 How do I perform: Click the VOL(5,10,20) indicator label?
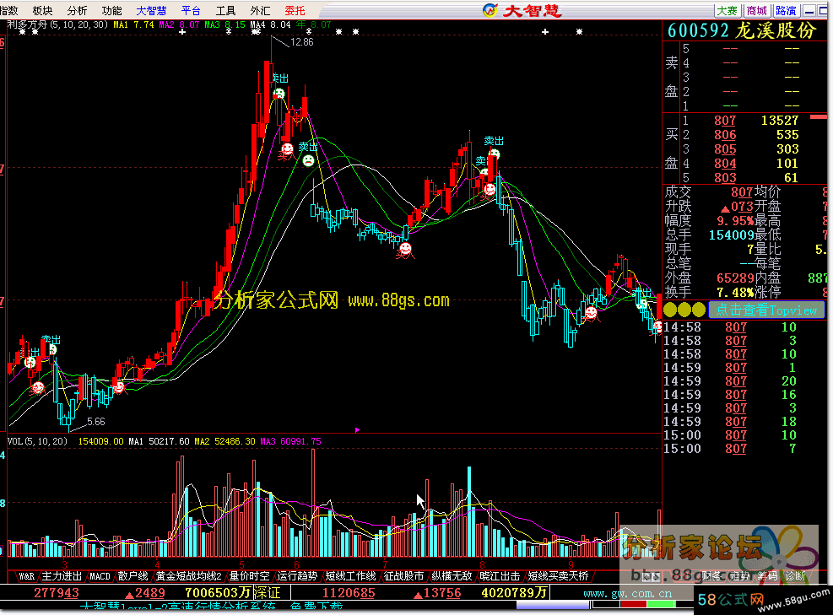[x=37, y=441]
